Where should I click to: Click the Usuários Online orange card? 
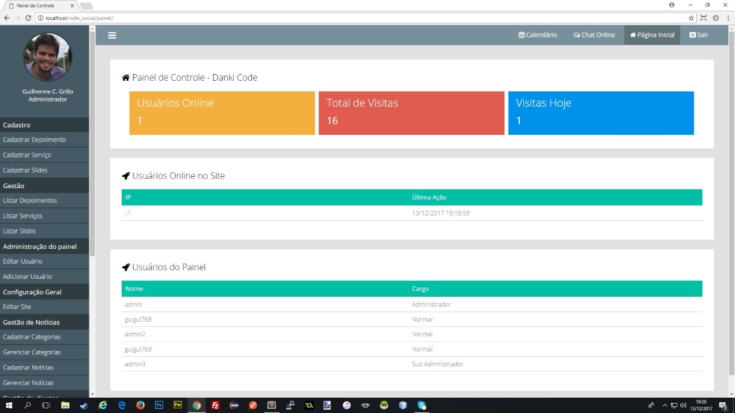[222, 113]
